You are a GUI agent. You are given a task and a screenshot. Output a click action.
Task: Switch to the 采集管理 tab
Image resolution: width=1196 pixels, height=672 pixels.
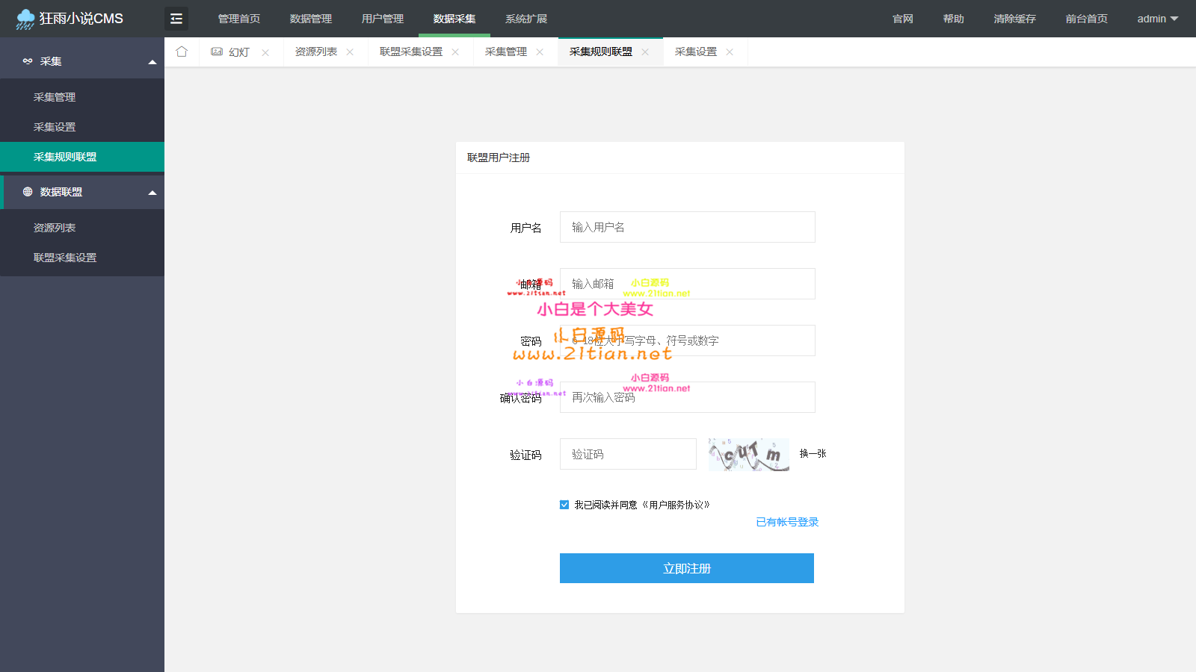(x=506, y=52)
